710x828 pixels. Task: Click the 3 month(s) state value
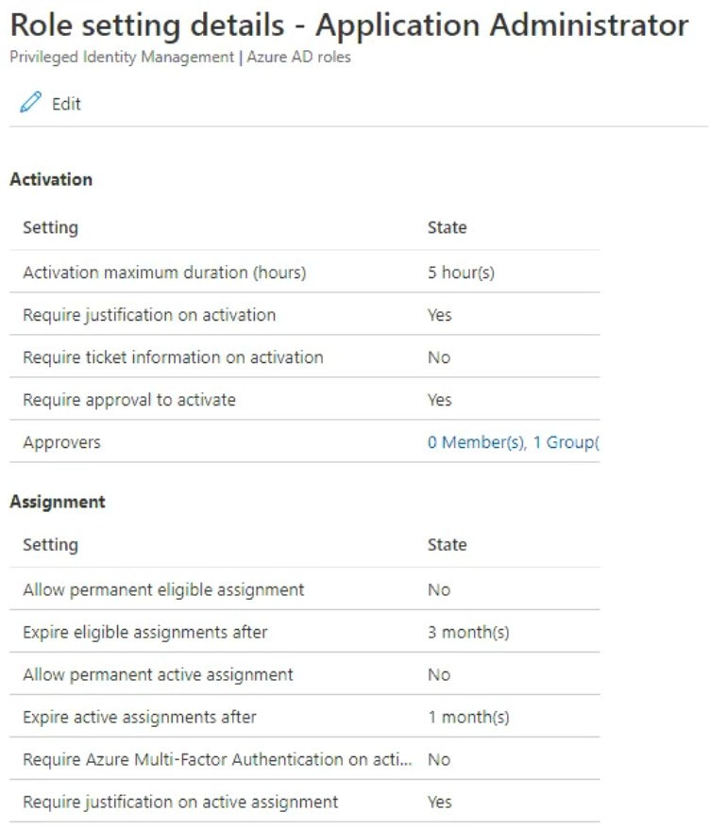(468, 632)
